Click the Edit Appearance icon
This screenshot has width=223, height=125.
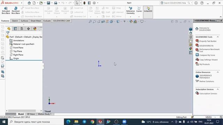131,22
